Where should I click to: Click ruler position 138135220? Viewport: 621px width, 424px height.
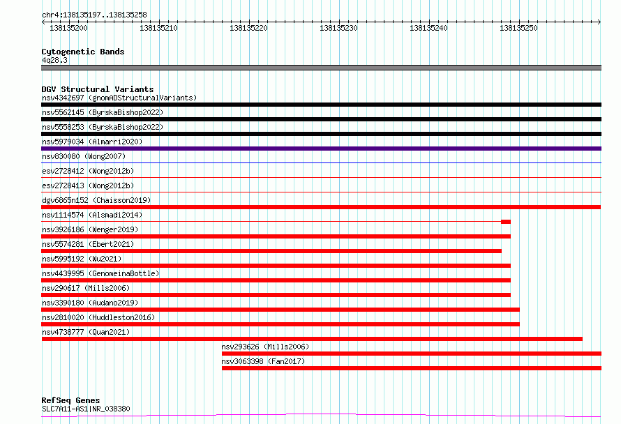[x=248, y=28]
